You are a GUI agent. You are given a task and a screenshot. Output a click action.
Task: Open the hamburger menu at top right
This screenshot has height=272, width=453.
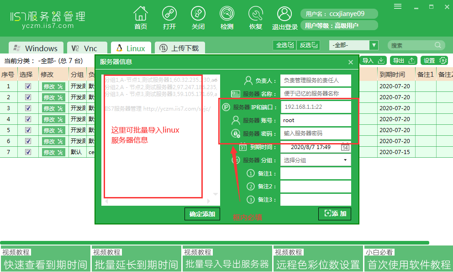(398, 6)
